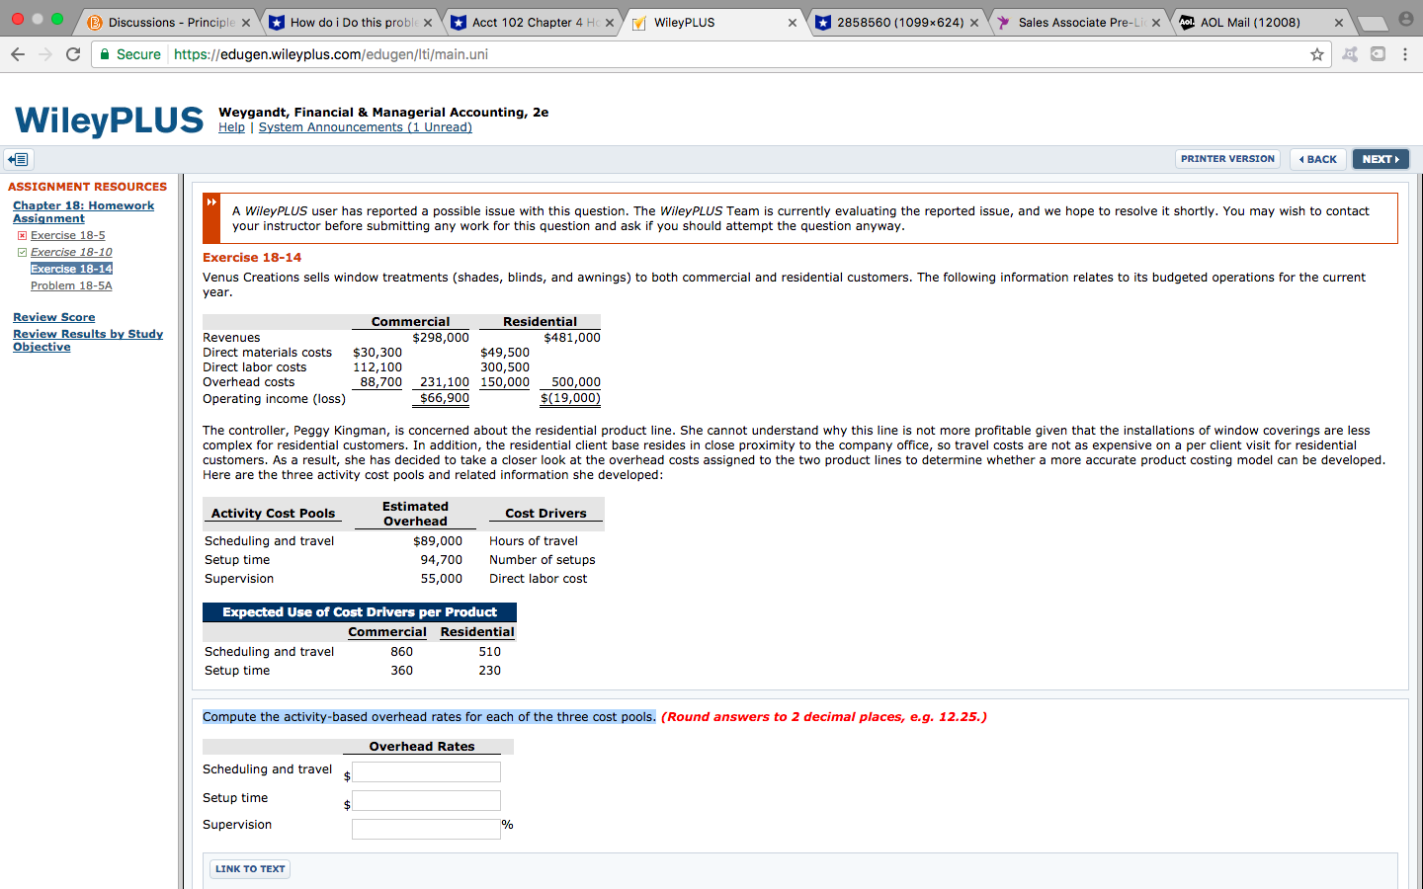Click the browser address bar URL
This screenshot has width=1423, height=889.
point(331,54)
